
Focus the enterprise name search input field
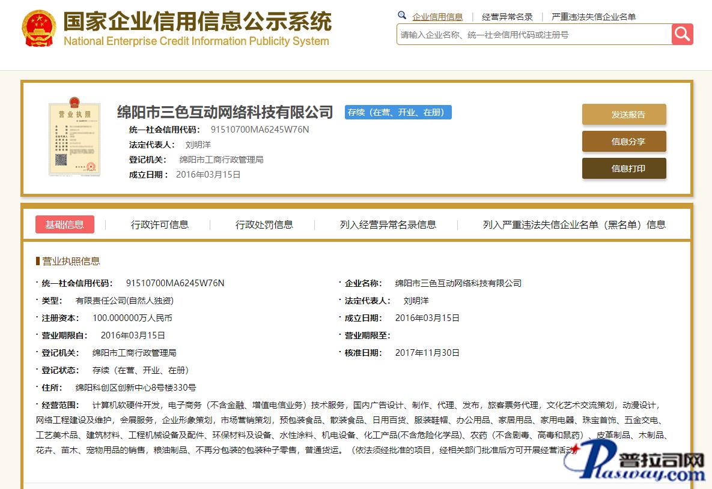(x=534, y=35)
